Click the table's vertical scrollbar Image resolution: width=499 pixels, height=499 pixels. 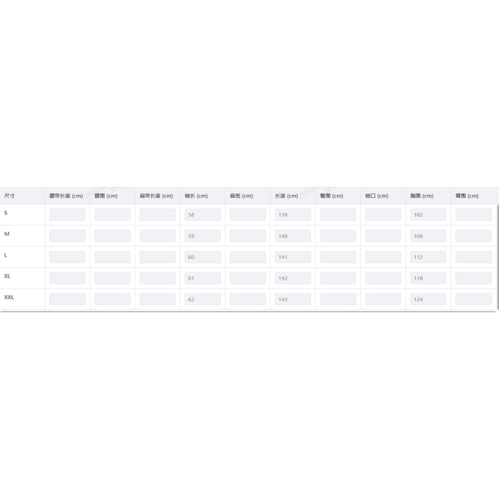pyautogui.click(x=497, y=256)
